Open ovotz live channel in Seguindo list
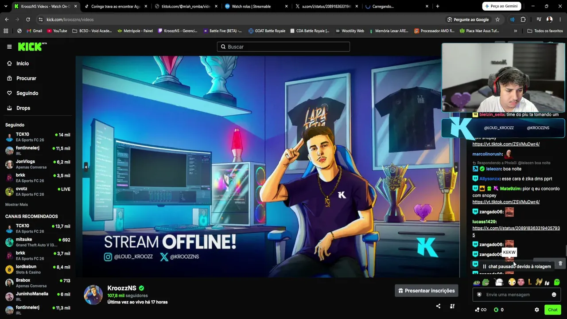 38,191
